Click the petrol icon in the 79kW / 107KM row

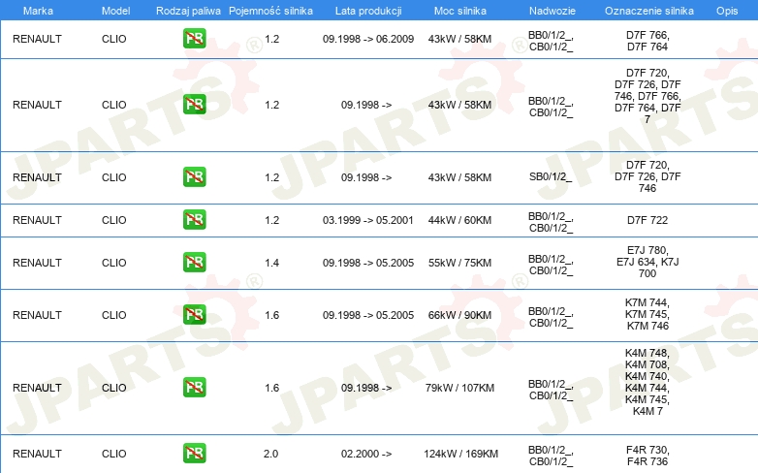[x=194, y=388]
